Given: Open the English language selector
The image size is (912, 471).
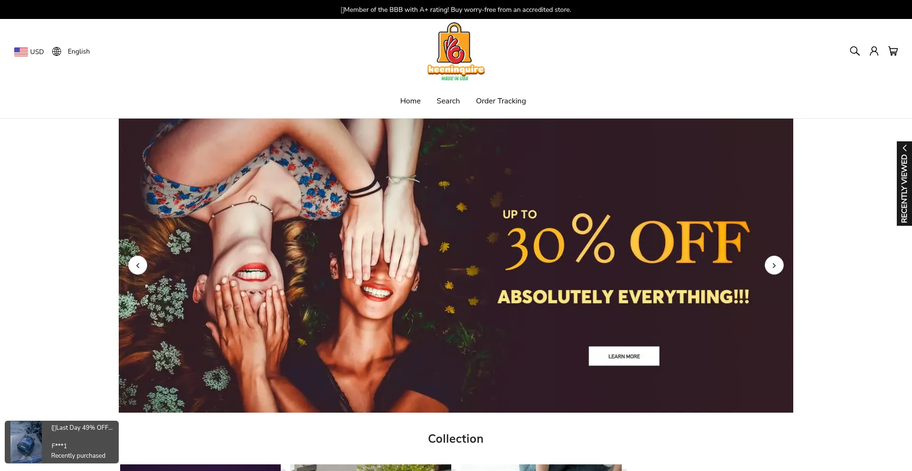Looking at the screenshot, I should tap(71, 51).
